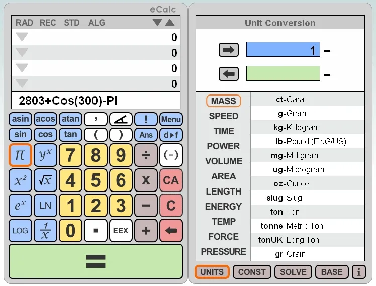This screenshot has height=286, width=376.
Task: Click the blue unit input field
Action: point(283,49)
